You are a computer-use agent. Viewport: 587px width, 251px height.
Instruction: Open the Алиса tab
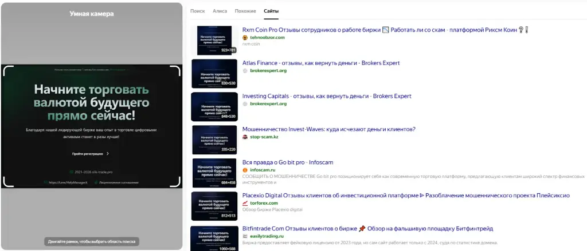pos(220,11)
